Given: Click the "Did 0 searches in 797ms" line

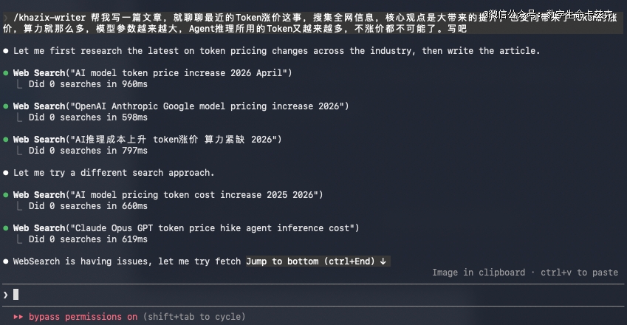Looking at the screenshot, I should (x=88, y=151).
